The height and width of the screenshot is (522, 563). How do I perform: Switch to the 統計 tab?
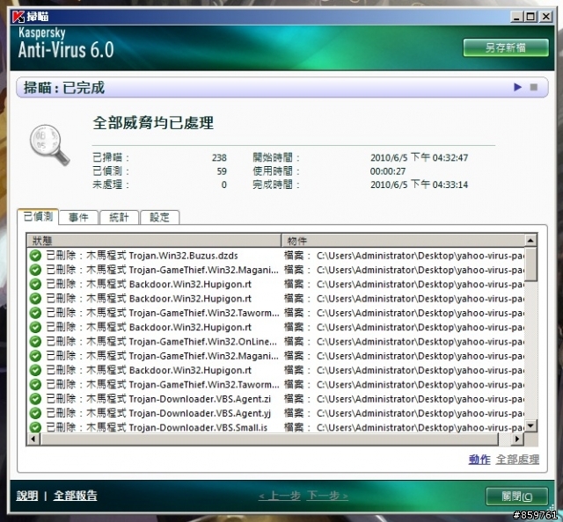pyautogui.click(x=119, y=217)
